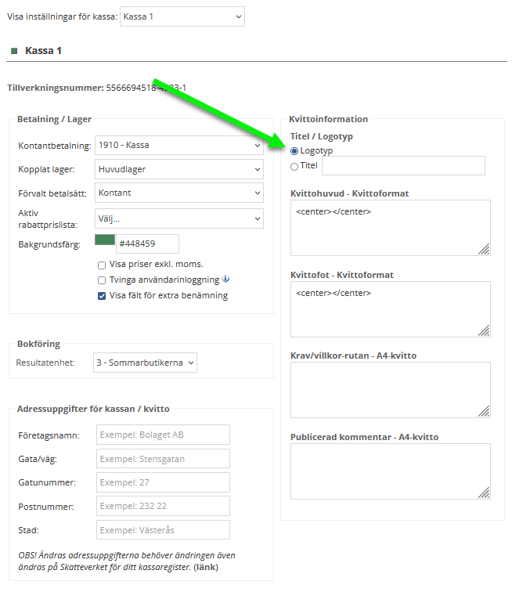Screen dimensions: 530x592
Task: Toggle Tvinga användarinloggning checkbox
Action: click(x=102, y=280)
